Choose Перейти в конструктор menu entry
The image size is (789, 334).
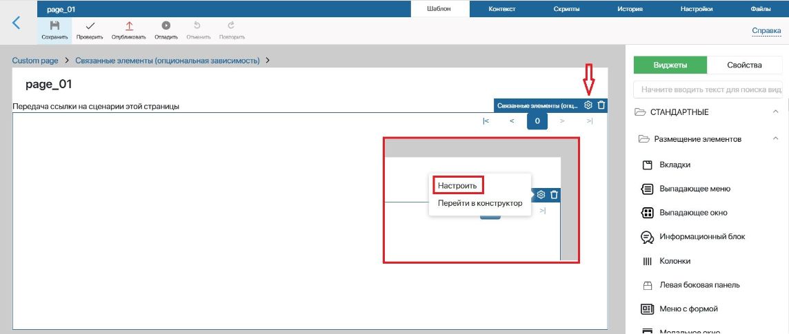tap(479, 203)
